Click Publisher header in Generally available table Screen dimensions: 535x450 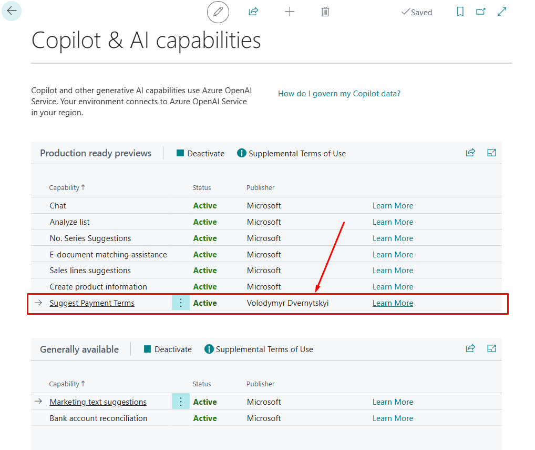260,384
